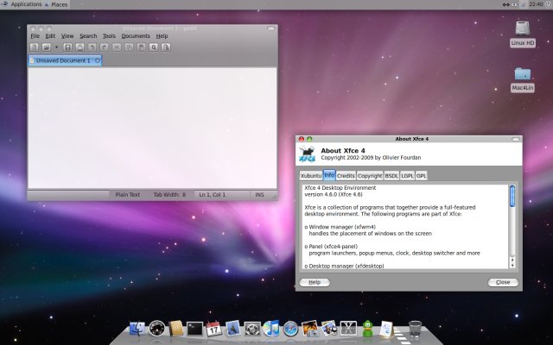Click the Undo arrow in gedit's toolbar

(92, 47)
